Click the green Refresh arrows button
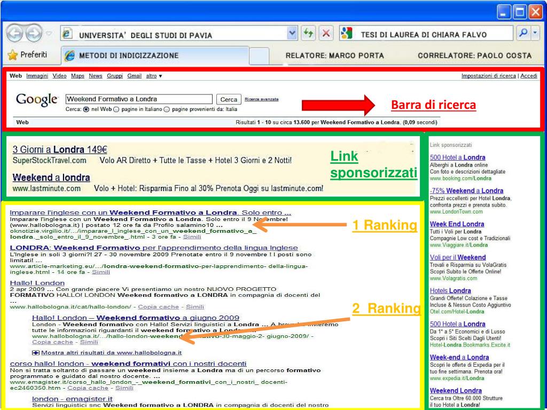 308,34
